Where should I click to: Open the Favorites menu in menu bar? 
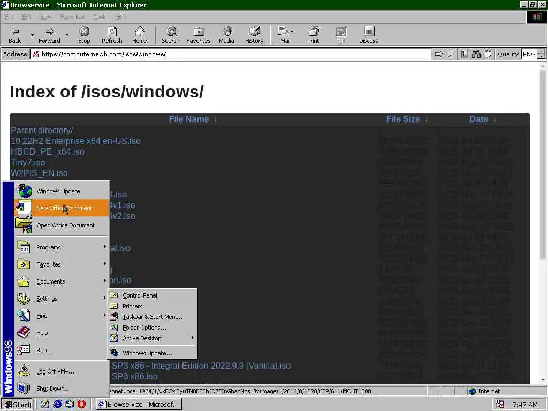[72, 17]
